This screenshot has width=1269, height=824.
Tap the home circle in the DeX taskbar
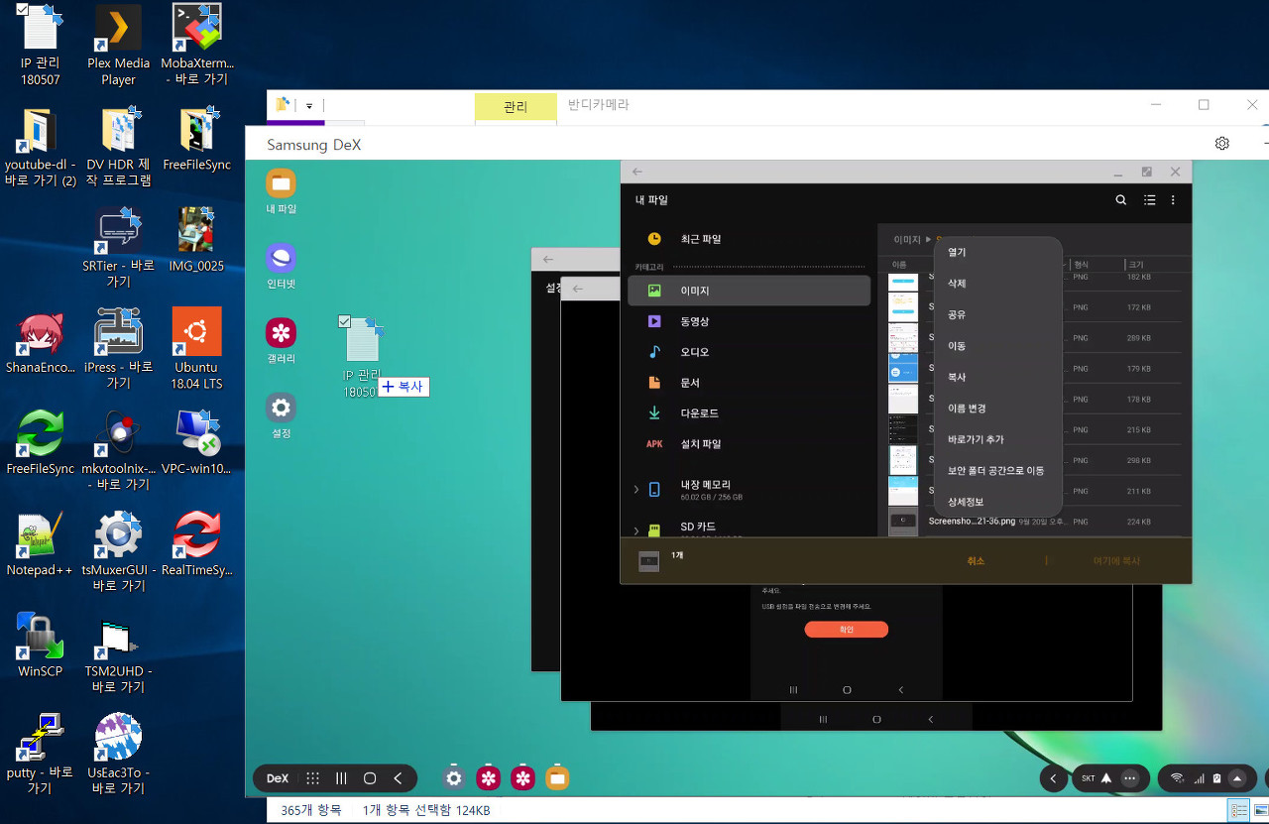(x=370, y=778)
